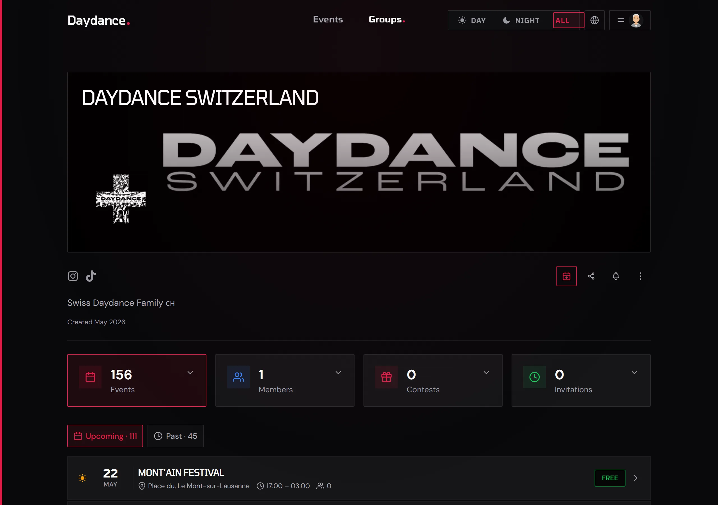This screenshot has width=718, height=505.
Task: Toggle group notifications bell
Action: point(616,276)
